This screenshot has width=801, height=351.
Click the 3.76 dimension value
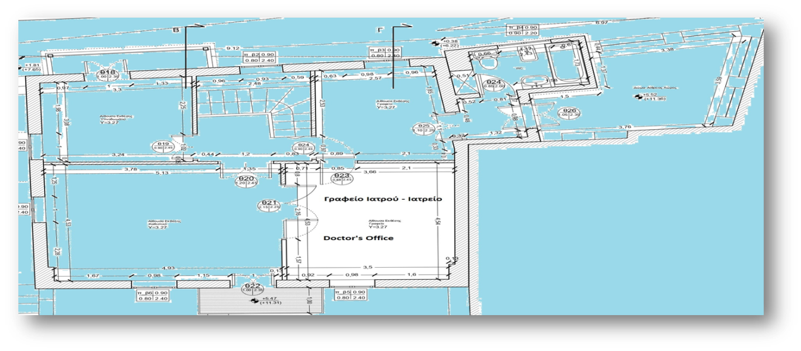(x=625, y=128)
